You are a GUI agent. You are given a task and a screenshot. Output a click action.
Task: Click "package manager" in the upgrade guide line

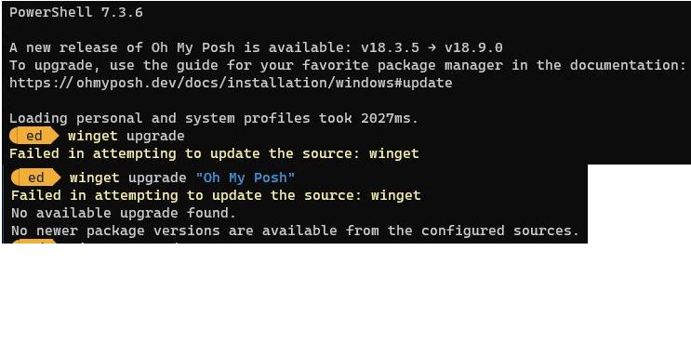440,65
